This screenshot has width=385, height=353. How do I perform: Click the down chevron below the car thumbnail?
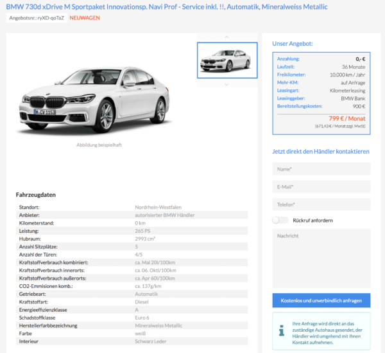227,84
